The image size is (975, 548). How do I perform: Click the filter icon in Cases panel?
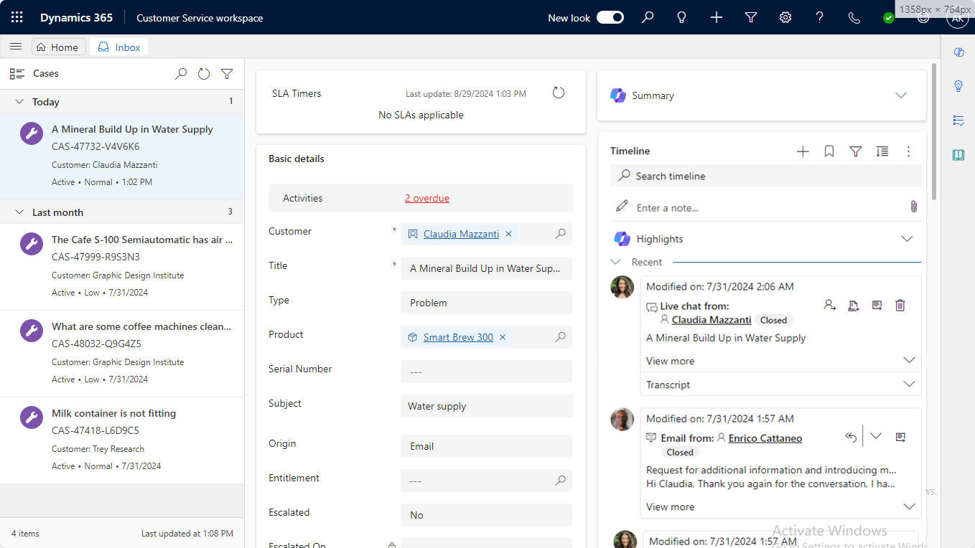coord(227,74)
